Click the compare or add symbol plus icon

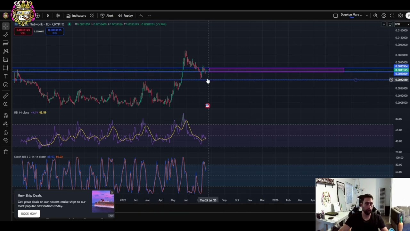tap(37, 15)
